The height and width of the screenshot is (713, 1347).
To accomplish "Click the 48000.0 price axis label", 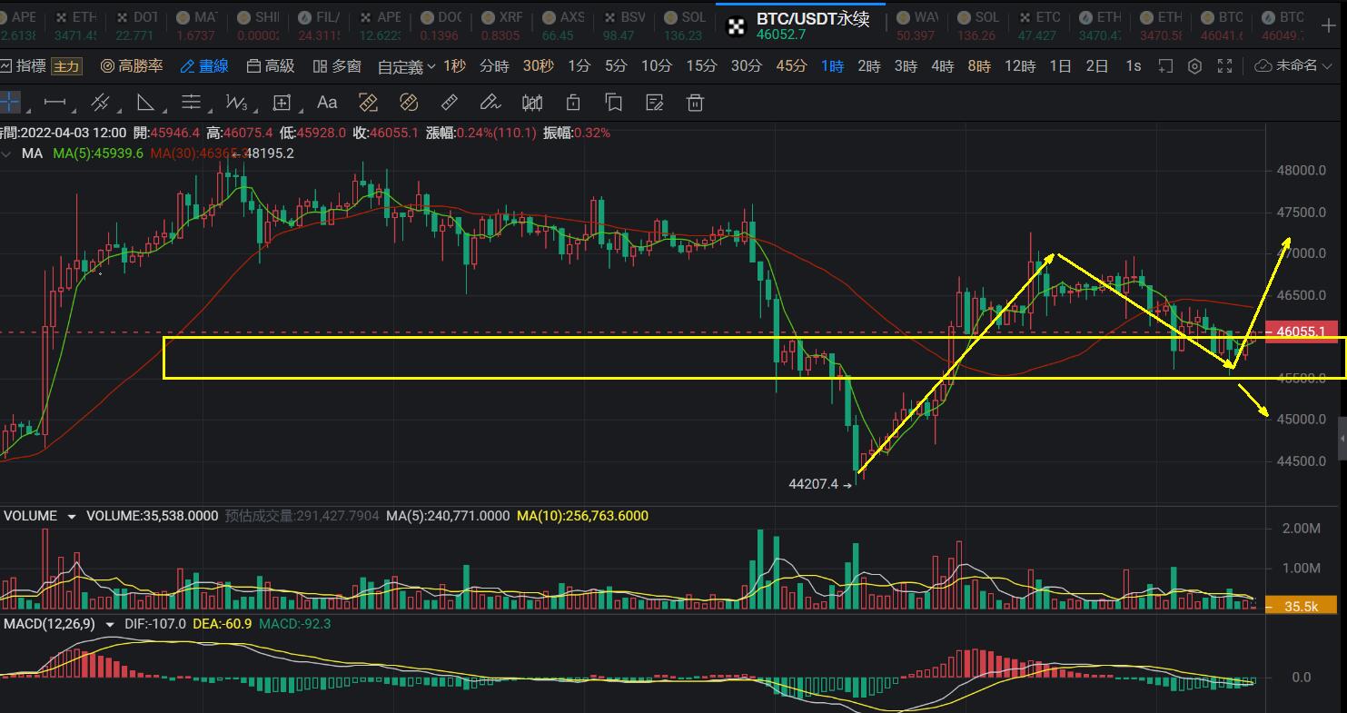I will [1302, 170].
